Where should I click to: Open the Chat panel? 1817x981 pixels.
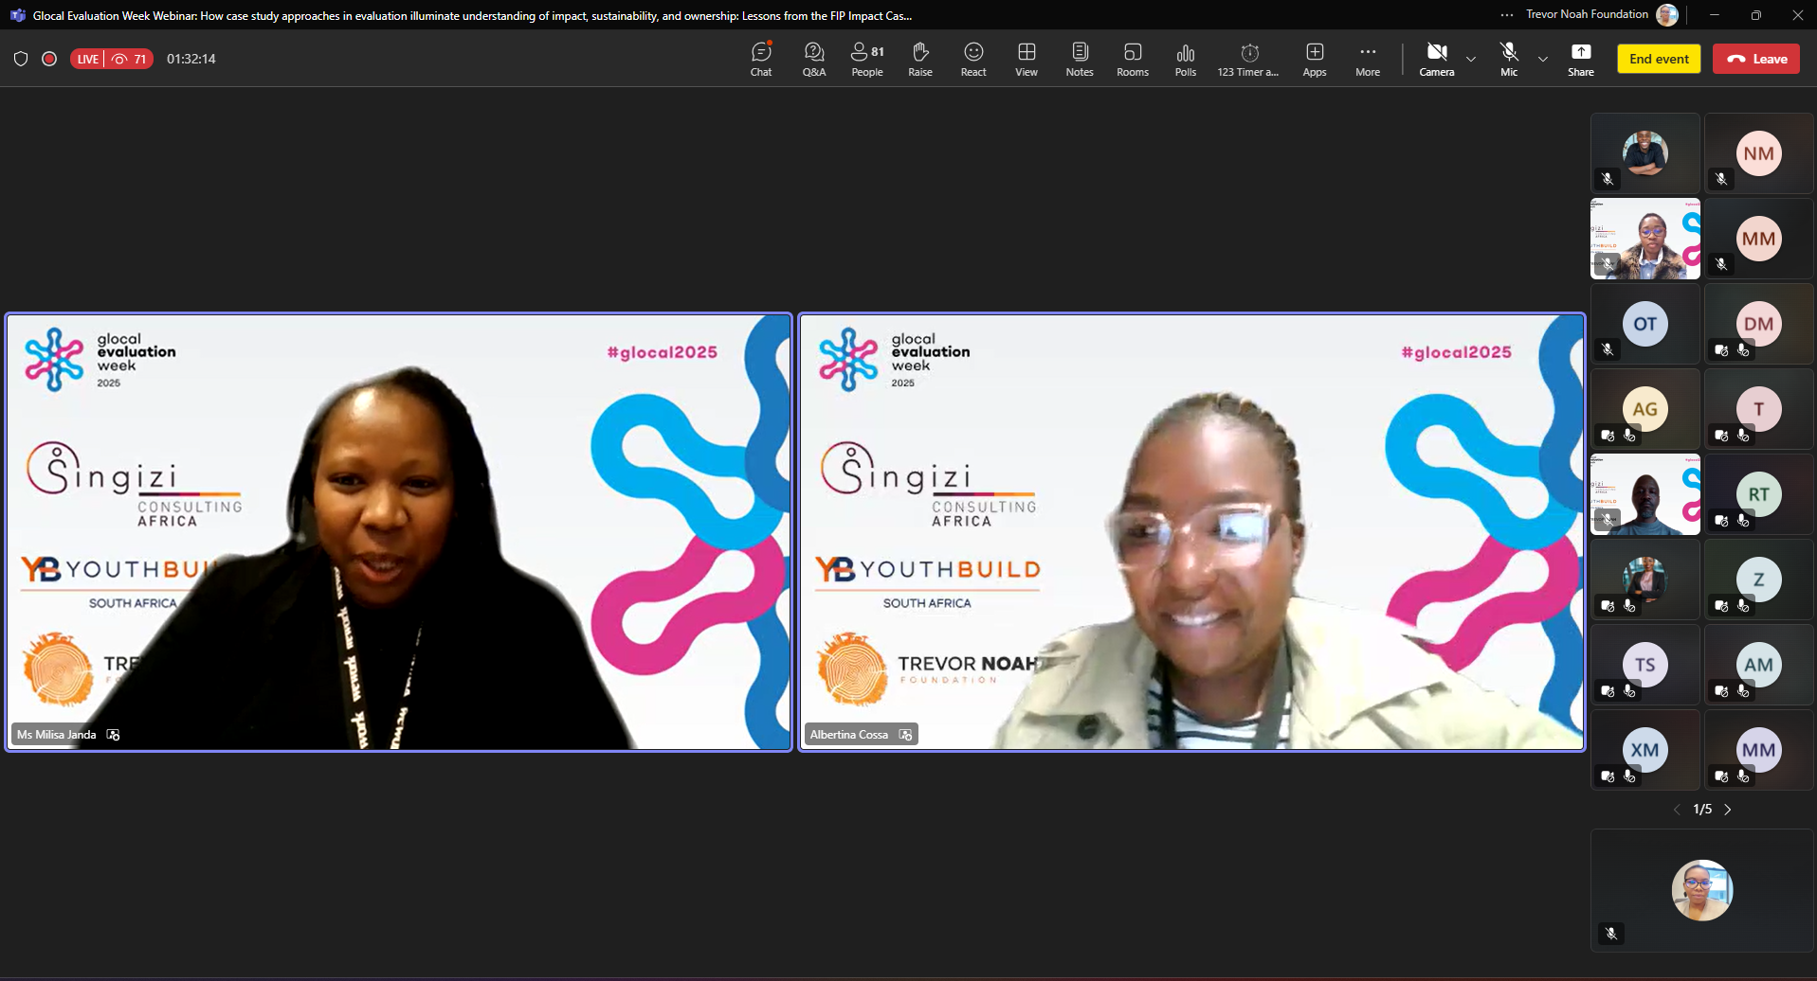[x=761, y=59]
